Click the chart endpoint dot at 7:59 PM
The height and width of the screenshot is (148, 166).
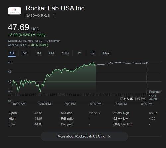147,63
